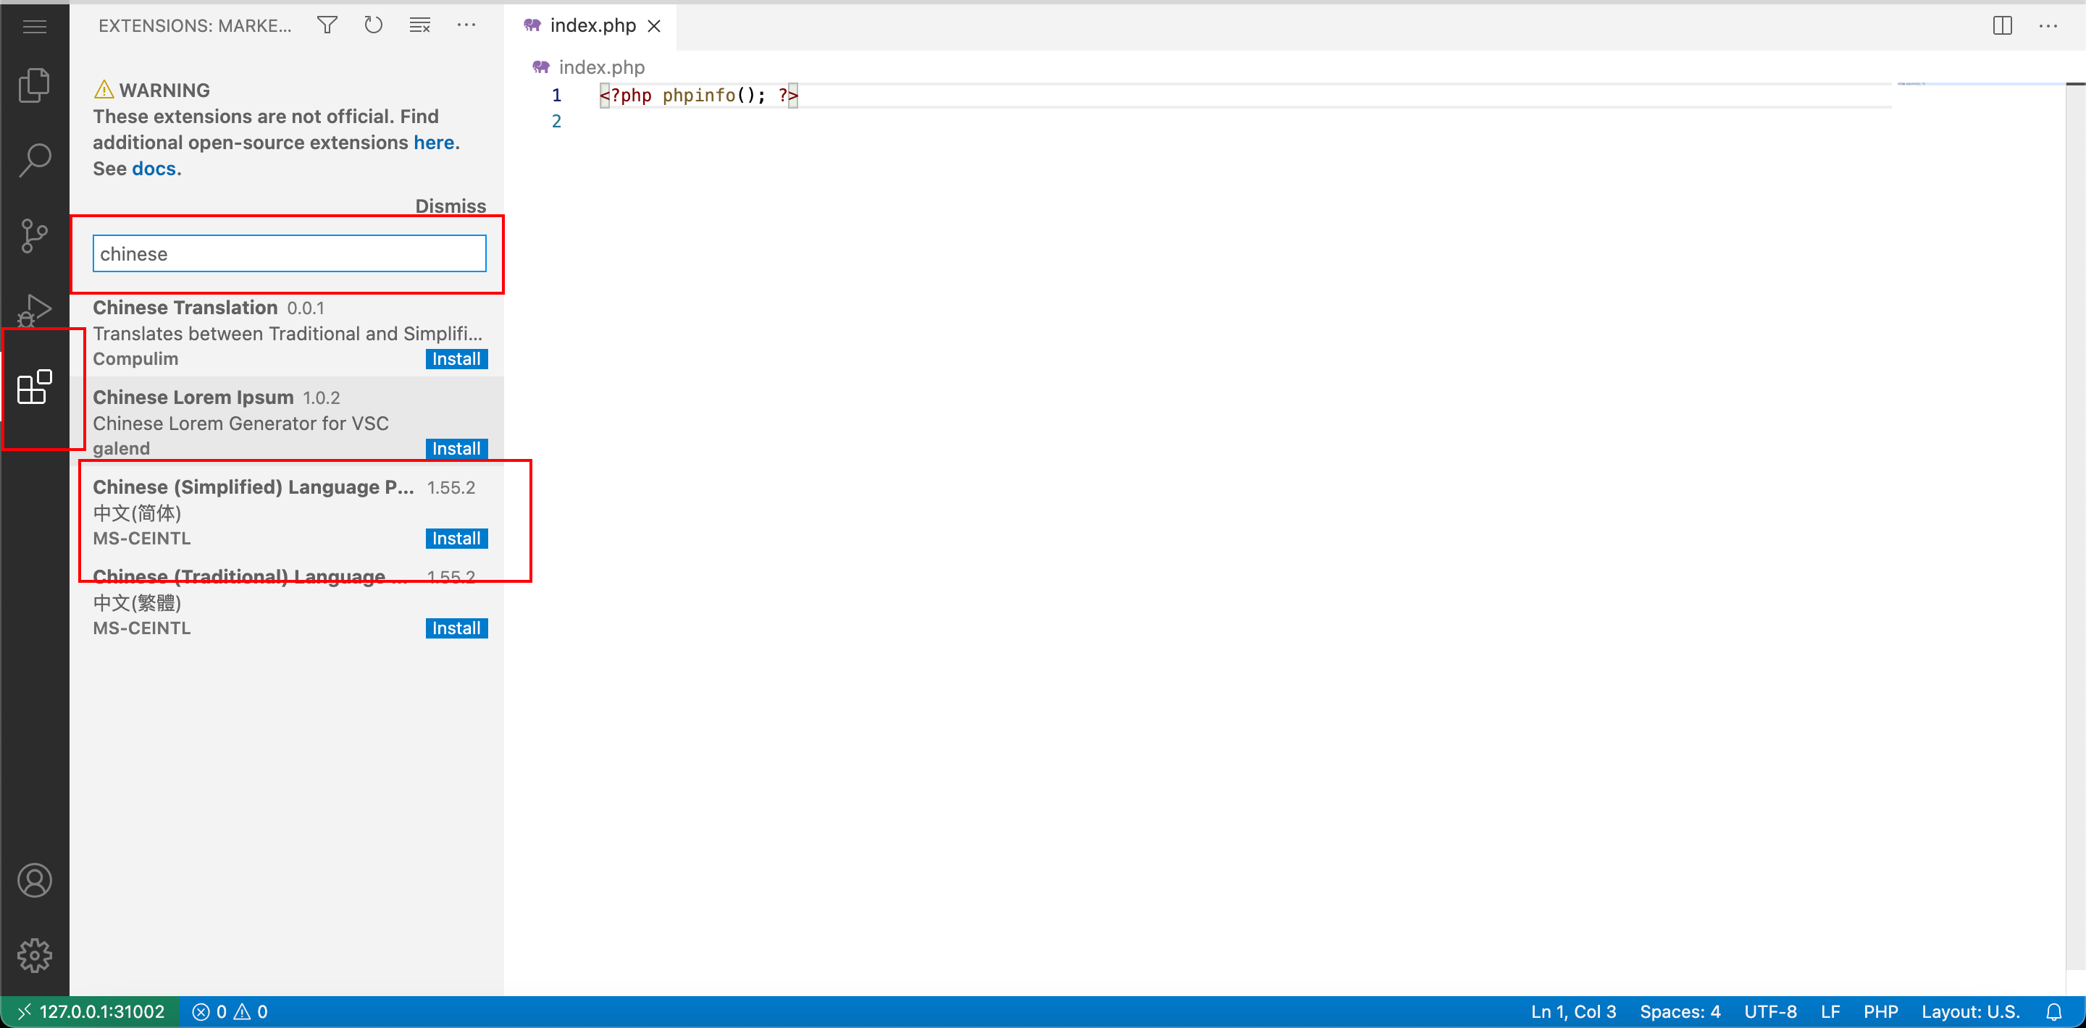
Task: Toggle split editor right
Action: [x=2002, y=26]
